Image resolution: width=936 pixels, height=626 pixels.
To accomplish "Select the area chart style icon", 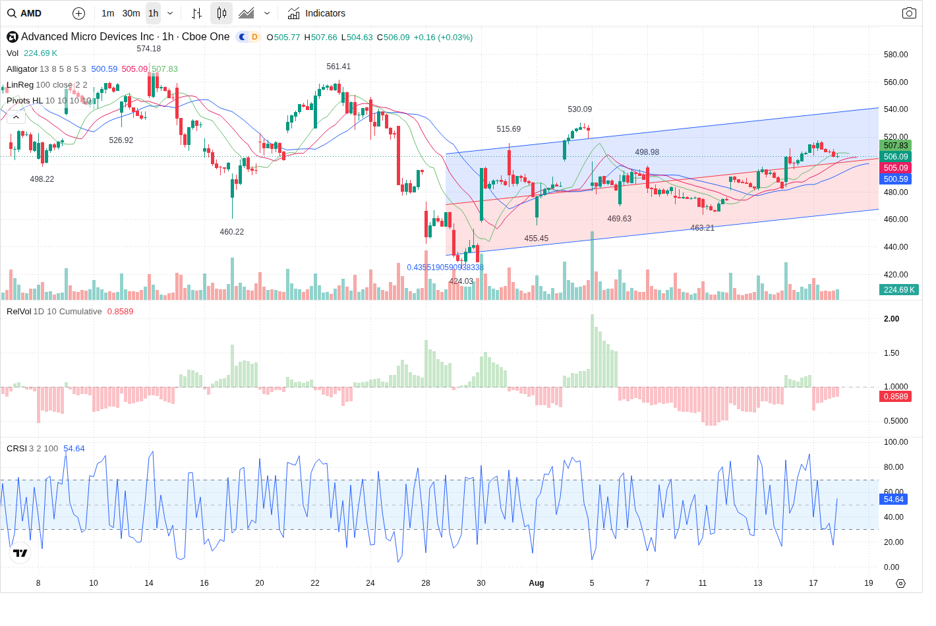I will 247,13.
